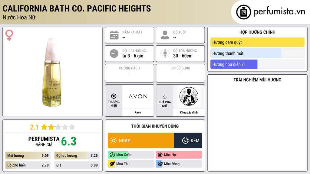Click the Mùa Thu leaf icon
The width and height of the screenshot is (310, 174).
coord(112,164)
